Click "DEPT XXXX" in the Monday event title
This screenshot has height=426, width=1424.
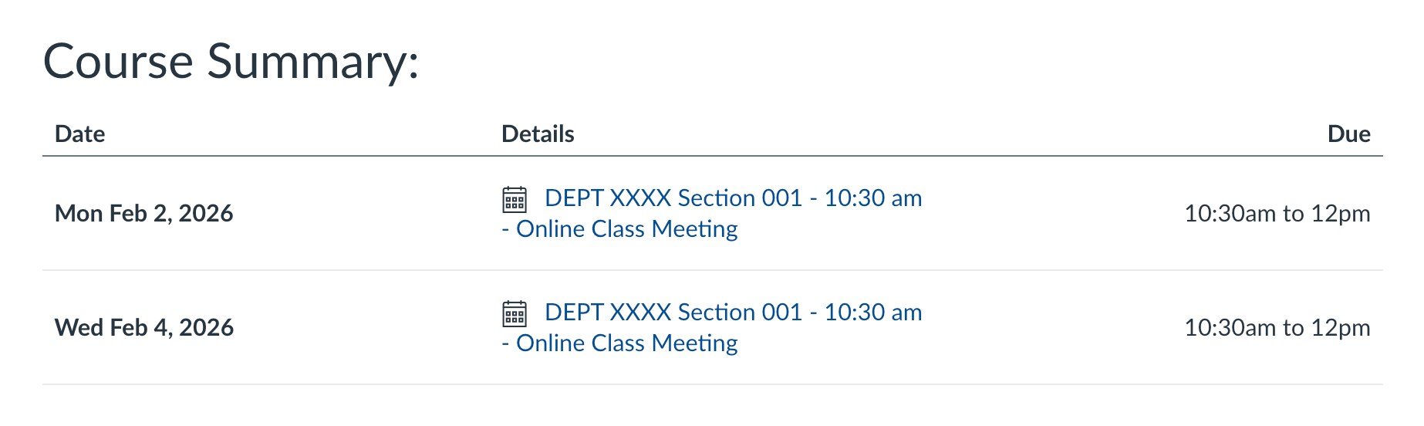[x=608, y=198]
